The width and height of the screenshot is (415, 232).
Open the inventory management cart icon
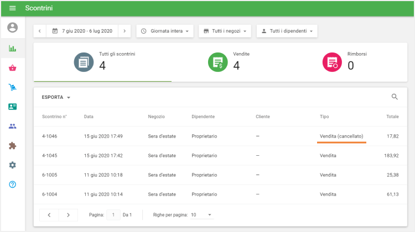pyautogui.click(x=12, y=87)
